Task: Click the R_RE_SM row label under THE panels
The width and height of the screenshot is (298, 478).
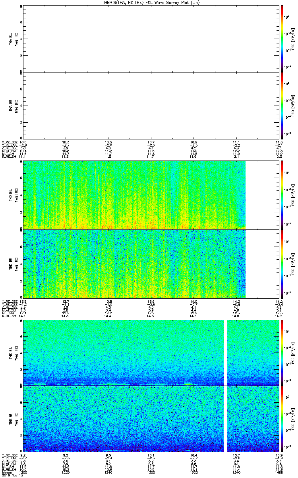Action: pos(9,470)
